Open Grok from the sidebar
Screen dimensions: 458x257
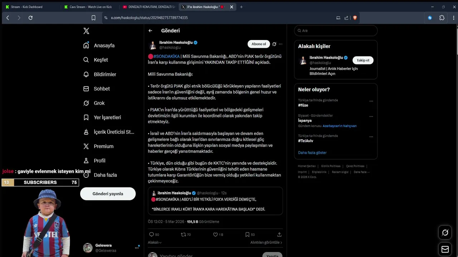coord(94,103)
